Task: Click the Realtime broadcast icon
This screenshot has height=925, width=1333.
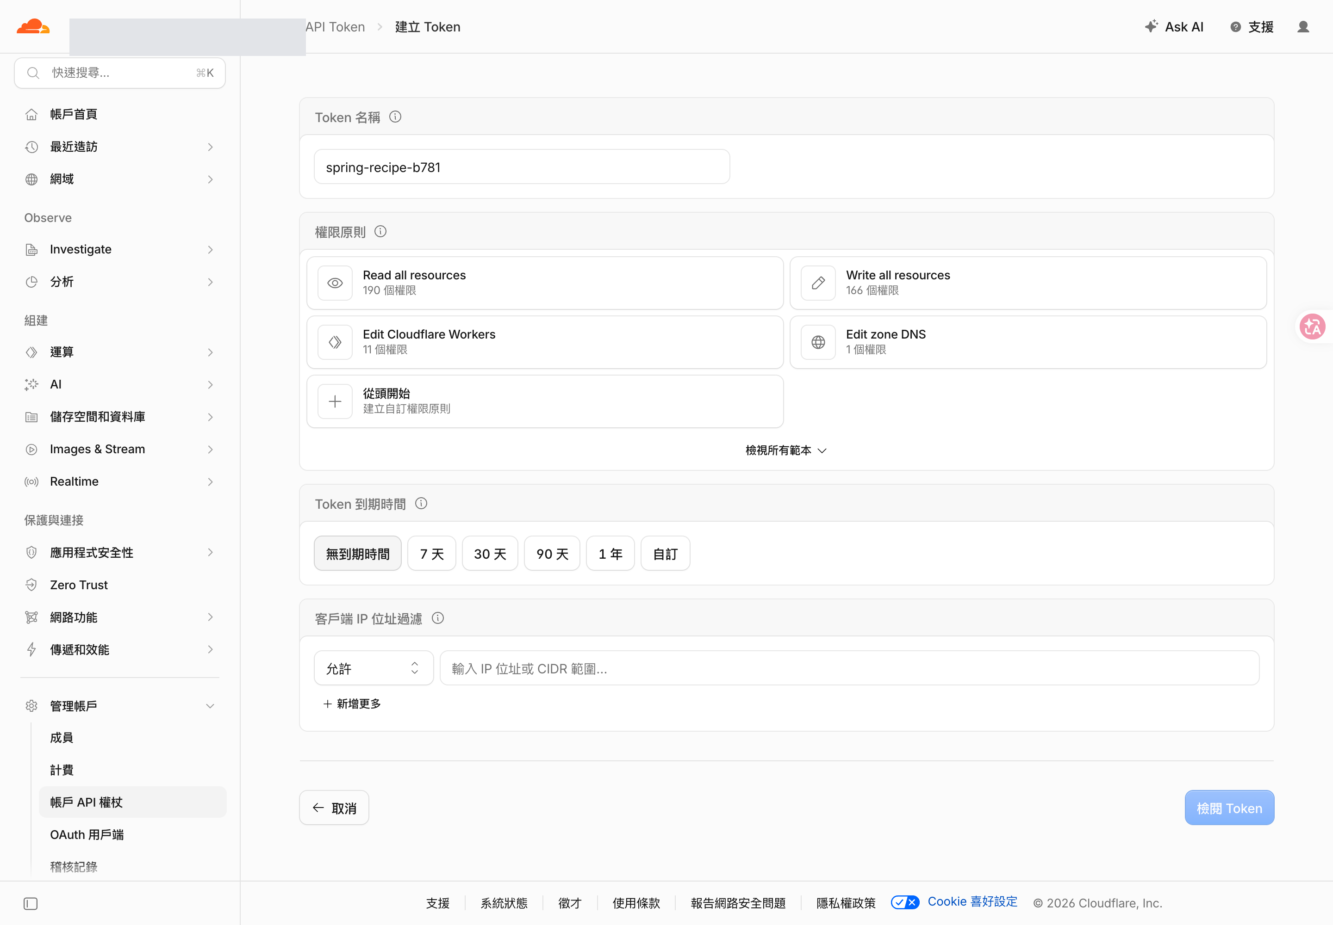Action: tap(31, 482)
